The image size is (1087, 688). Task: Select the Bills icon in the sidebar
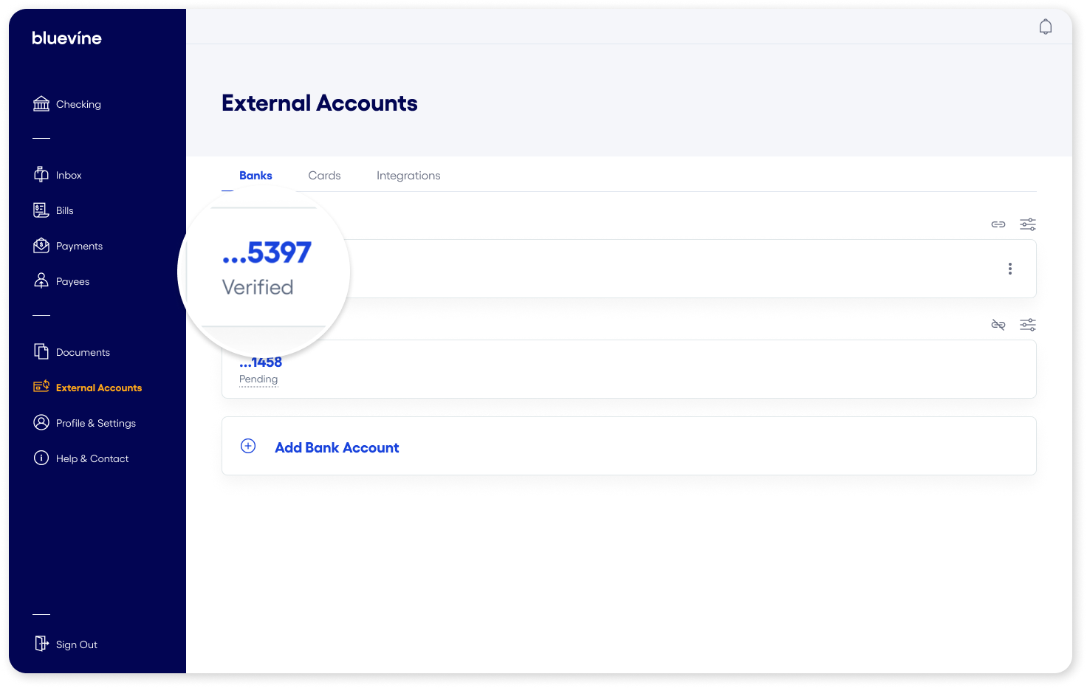pos(41,210)
